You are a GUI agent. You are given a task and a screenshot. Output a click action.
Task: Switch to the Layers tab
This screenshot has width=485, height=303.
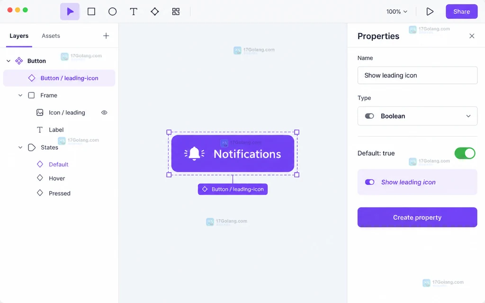19,36
